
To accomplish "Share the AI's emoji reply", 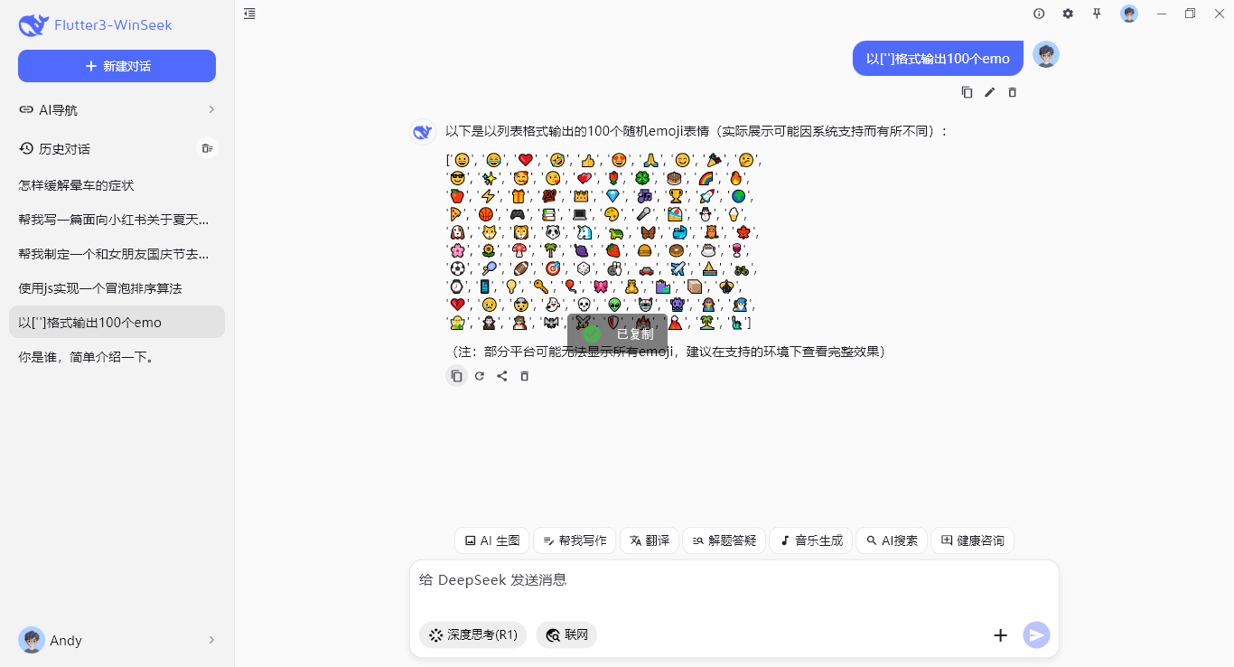I will 502,376.
